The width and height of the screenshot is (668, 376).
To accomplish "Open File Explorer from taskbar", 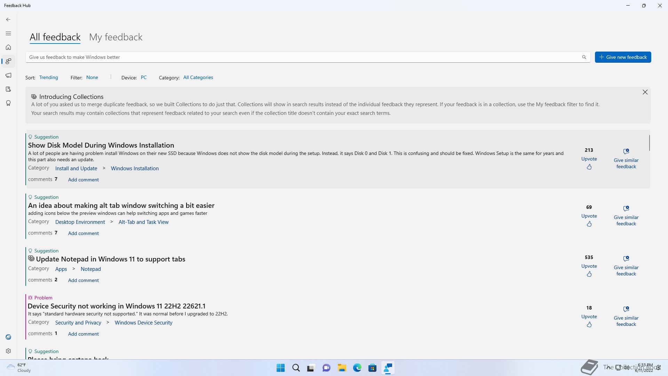I will (342, 368).
